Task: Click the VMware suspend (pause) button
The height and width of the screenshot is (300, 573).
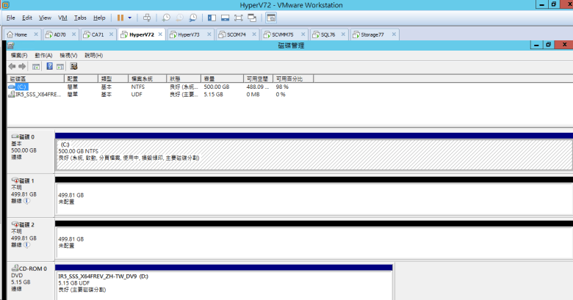Action: coord(120,17)
